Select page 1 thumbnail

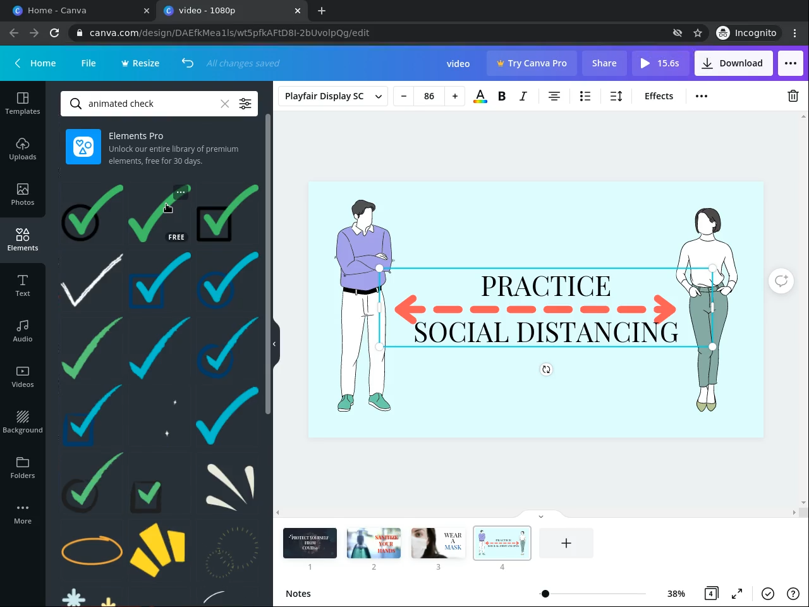[310, 543]
